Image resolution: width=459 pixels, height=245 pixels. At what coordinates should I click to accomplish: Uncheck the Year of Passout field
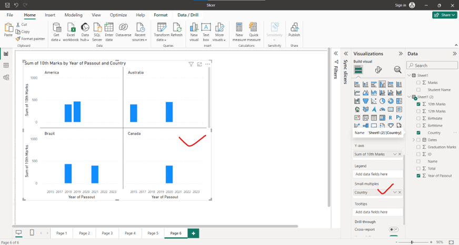pyautogui.click(x=418, y=176)
